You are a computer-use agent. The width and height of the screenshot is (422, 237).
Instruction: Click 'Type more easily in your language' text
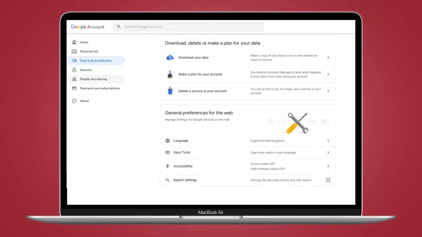click(x=273, y=152)
